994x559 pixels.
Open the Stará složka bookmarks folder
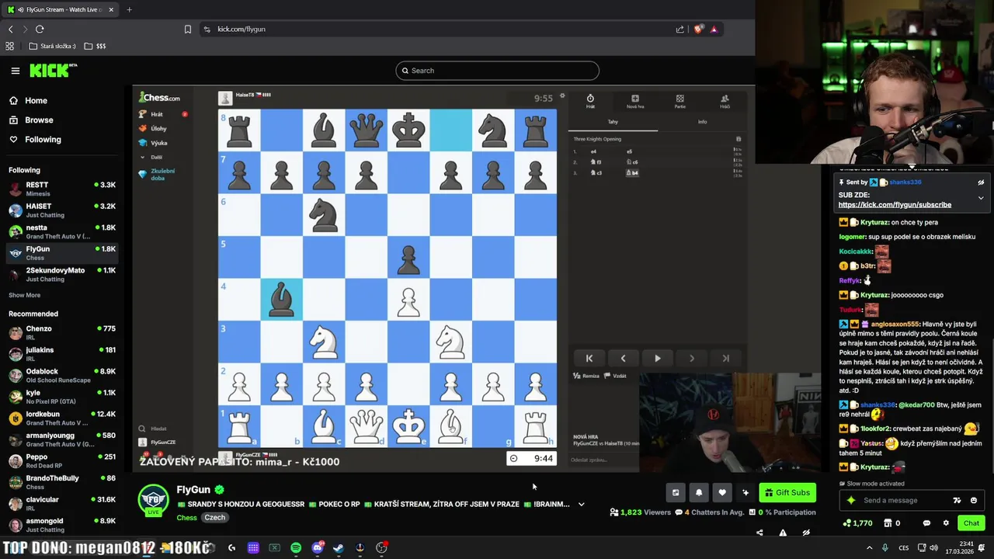[x=52, y=46]
